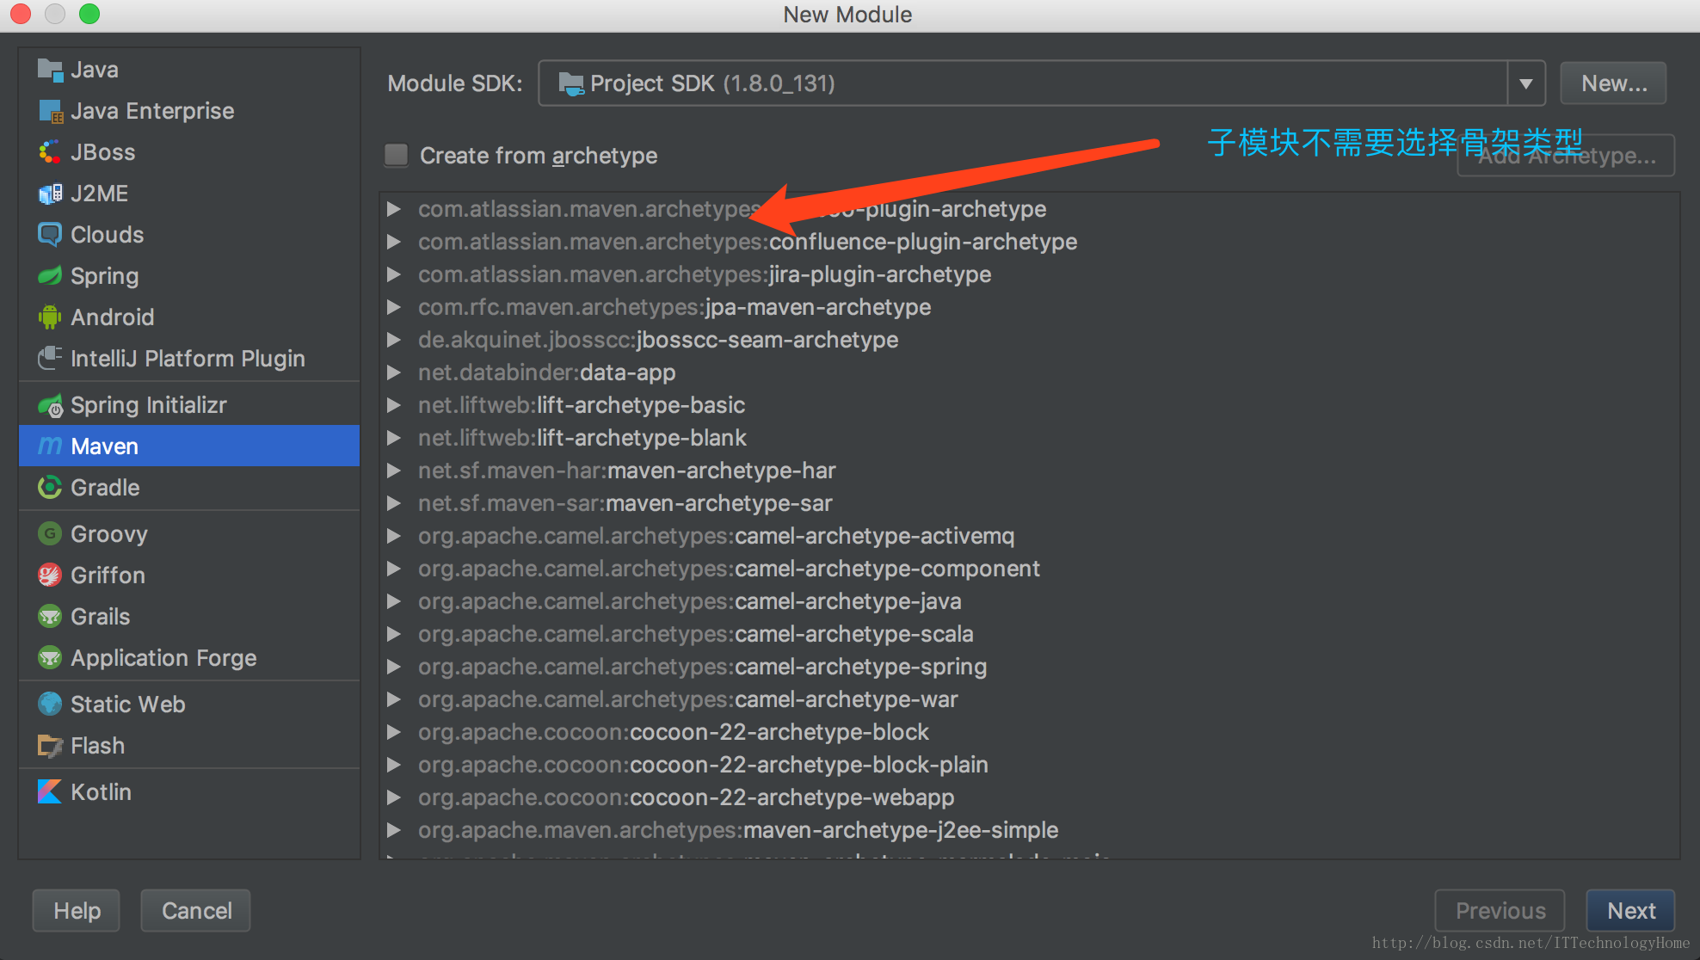Viewport: 1700px width, 960px height.
Task: Click the Groovy G icon
Action: tap(50, 534)
